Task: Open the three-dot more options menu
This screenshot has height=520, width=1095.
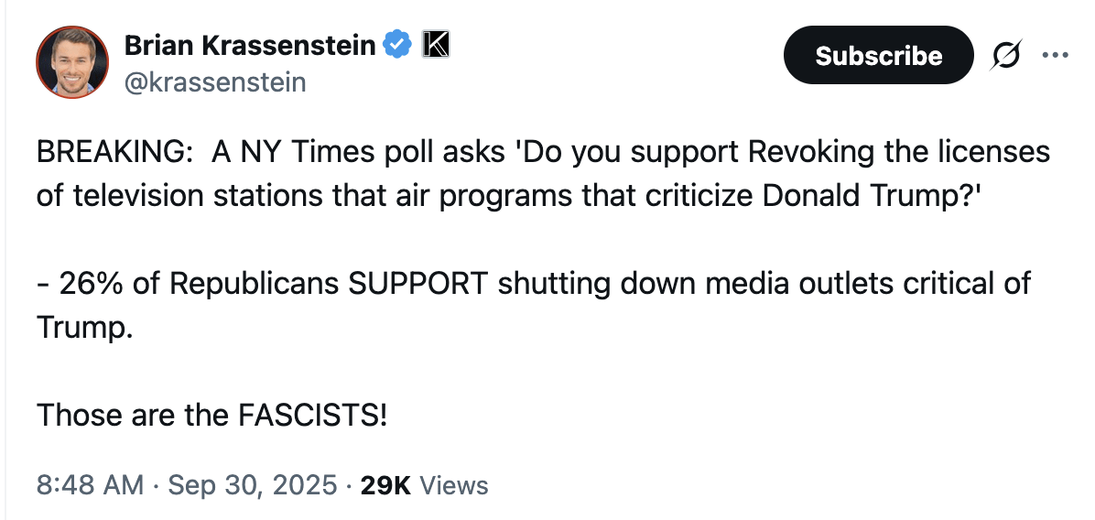Action: (1055, 56)
